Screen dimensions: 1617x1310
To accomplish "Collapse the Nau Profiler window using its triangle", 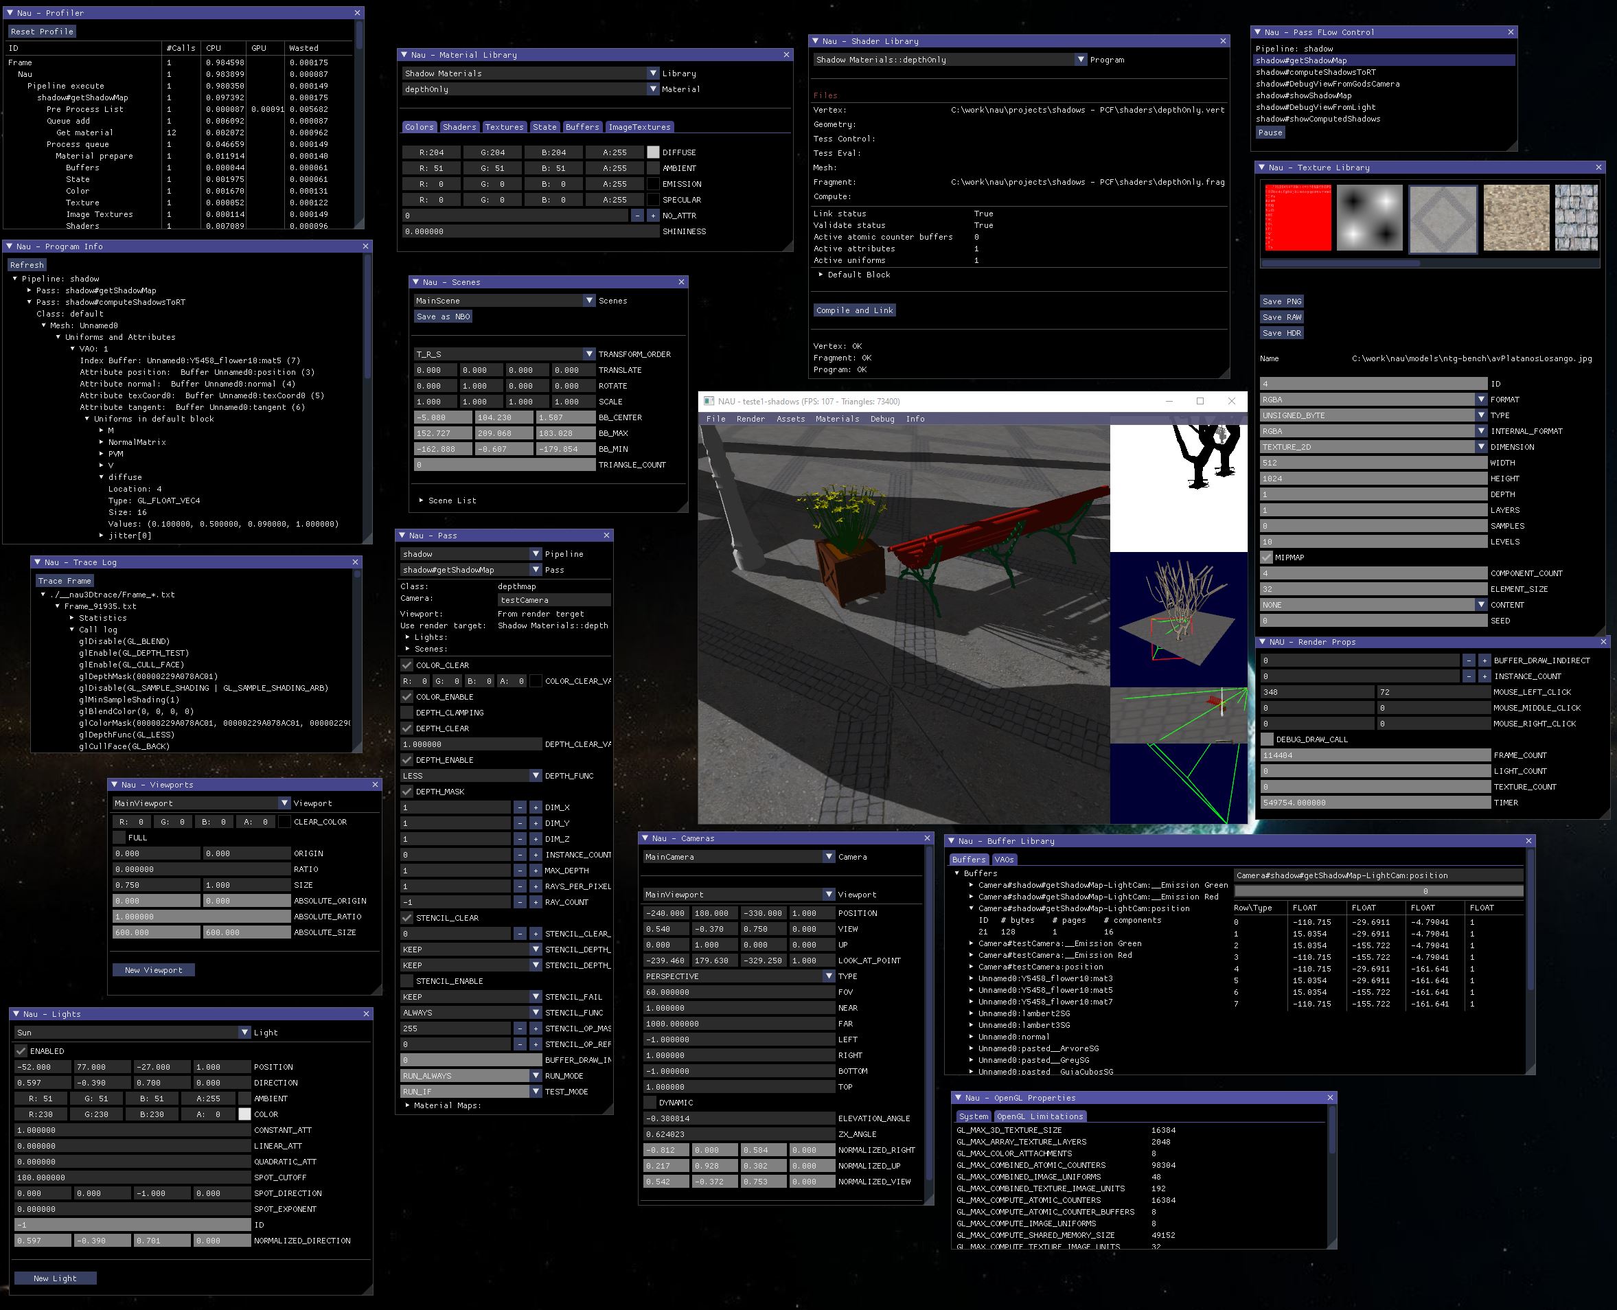I will pos(10,13).
